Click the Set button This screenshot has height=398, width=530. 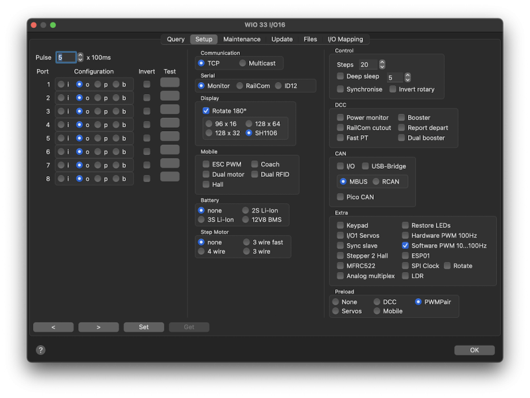coord(144,327)
